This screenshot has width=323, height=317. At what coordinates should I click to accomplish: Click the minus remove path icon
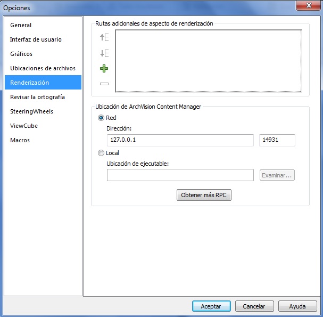(104, 84)
